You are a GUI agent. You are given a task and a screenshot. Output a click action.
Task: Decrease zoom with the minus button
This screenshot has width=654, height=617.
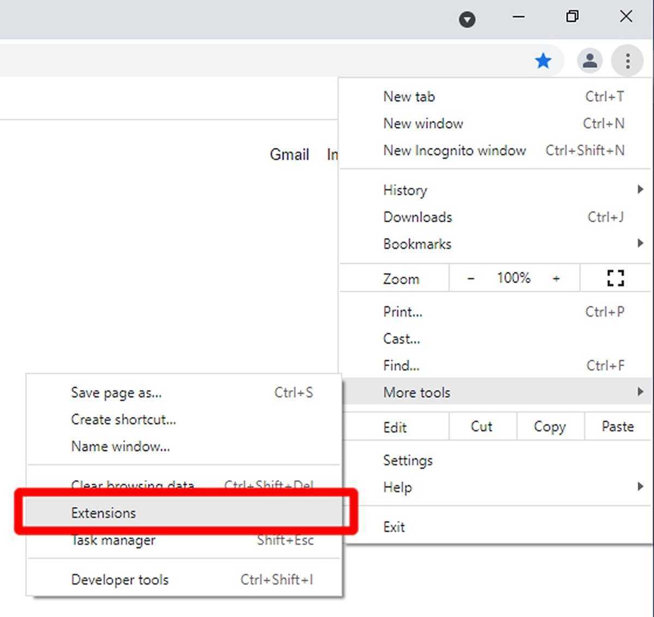click(x=471, y=278)
